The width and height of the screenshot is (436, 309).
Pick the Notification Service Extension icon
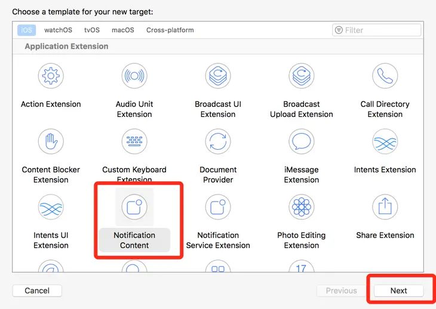click(x=218, y=207)
